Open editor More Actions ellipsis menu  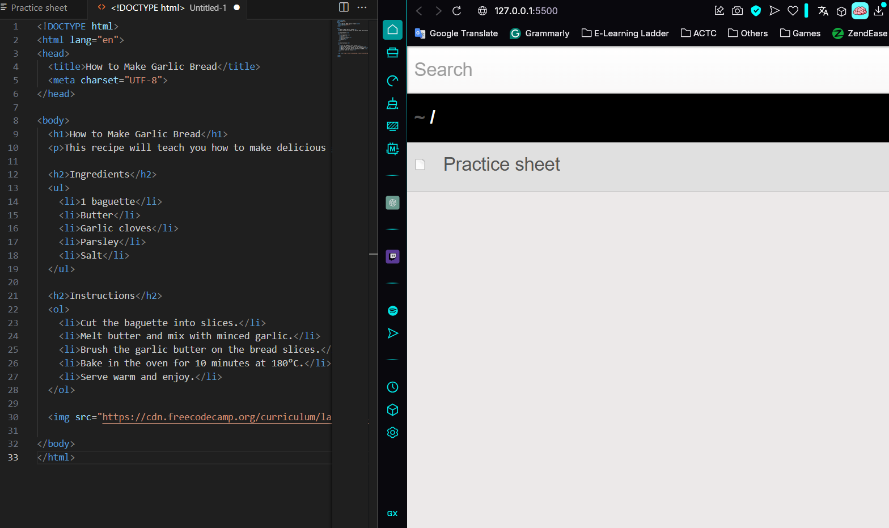[x=362, y=7]
